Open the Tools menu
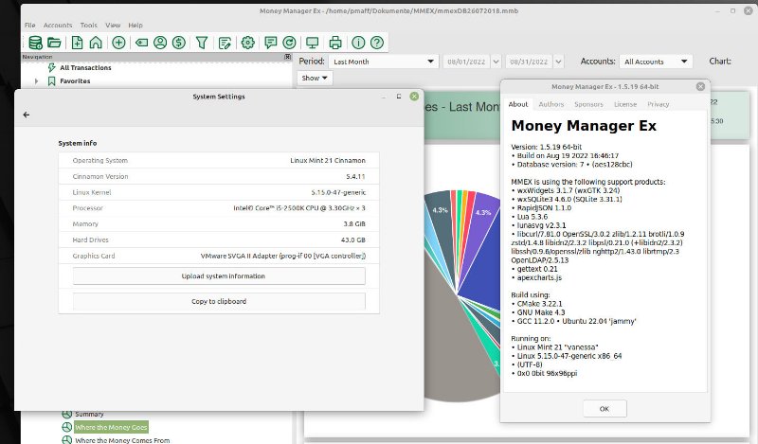The width and height of the screenshot is (758, 444). tap(88, 26)
